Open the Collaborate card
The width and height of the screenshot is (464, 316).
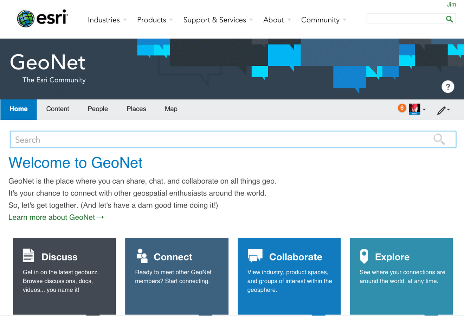[x=289, y=276]
